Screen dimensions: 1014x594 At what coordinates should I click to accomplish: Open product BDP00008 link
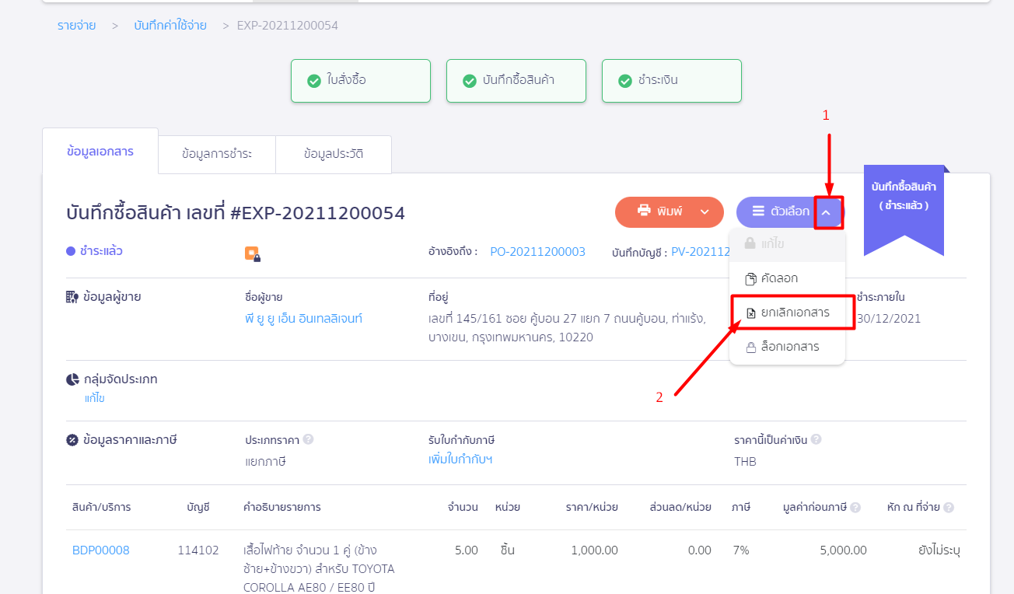click(101, 550)
